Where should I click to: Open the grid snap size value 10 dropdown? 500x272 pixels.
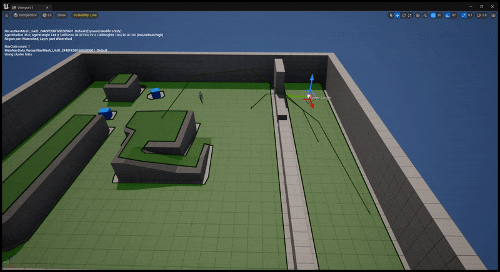(439, 15)
